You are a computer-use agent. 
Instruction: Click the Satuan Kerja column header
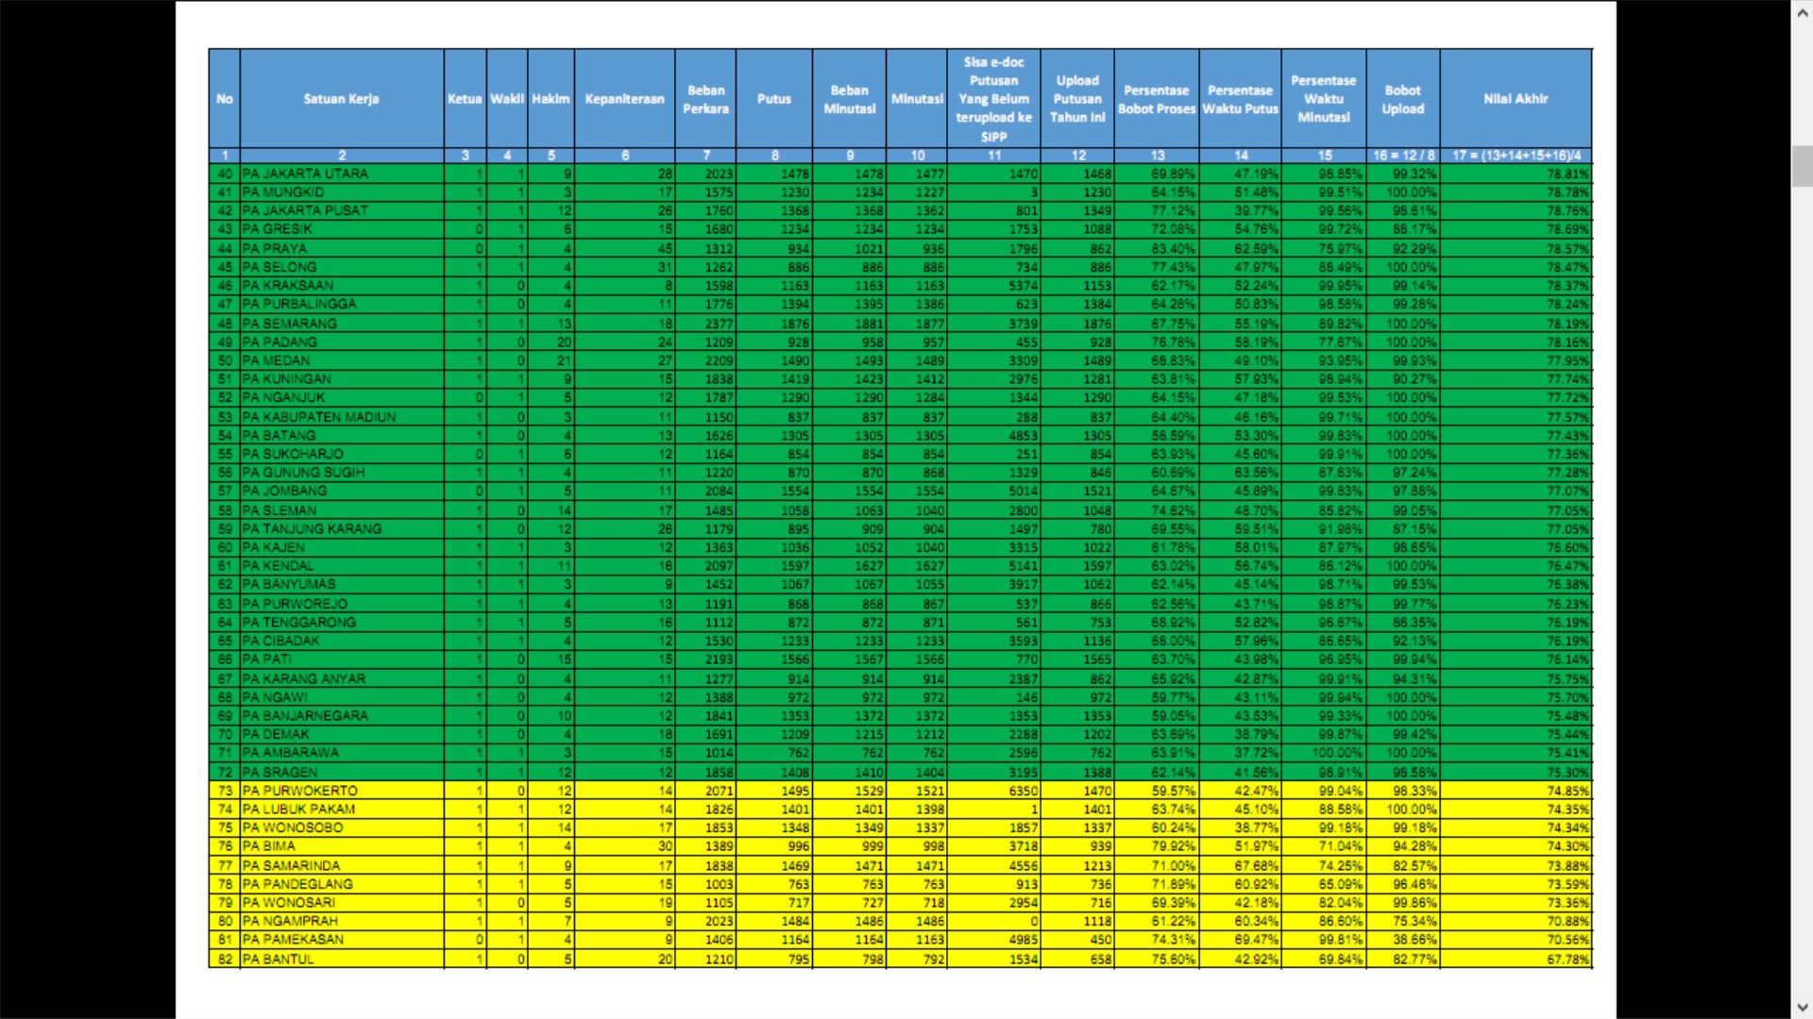[341, 99]
